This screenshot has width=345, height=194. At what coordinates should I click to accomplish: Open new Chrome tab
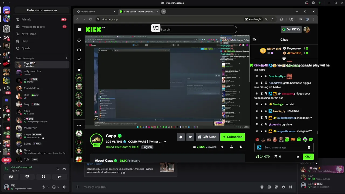(164, 12)
